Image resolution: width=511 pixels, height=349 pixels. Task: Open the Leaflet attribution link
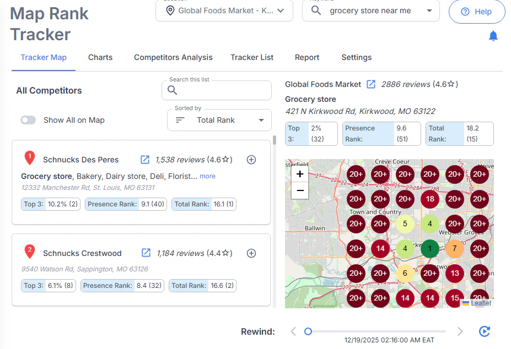(x=481, y=303)
